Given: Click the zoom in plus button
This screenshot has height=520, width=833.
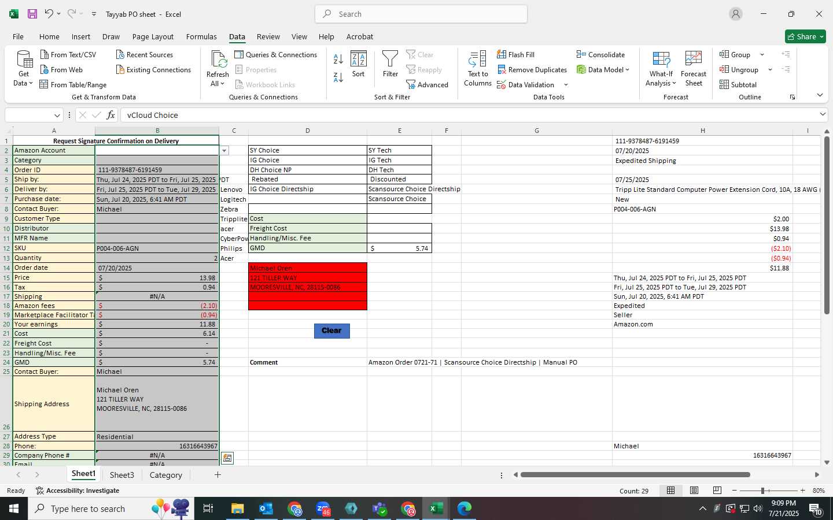Looking at the screenshot, I should (802, 491).
